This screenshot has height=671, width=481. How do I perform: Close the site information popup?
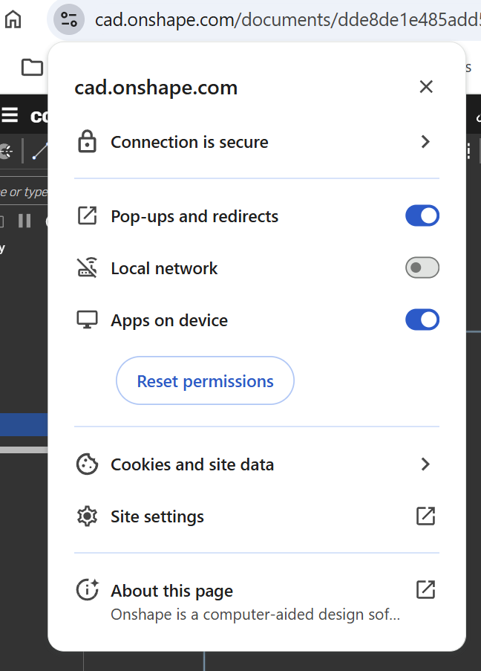tap(426, 87)
